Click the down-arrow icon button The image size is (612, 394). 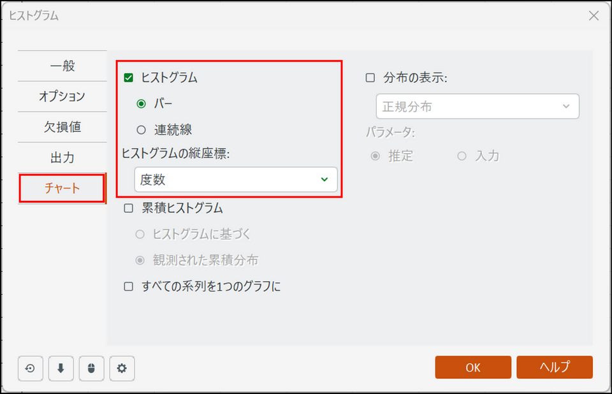coord(61,368)
